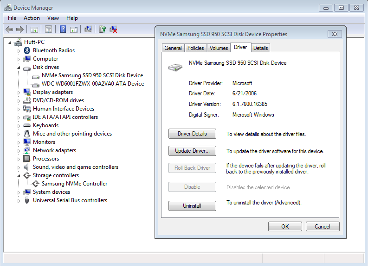Viewport: 368px width, 266px height.
Task: Collapse the Hutt-PC root node
Action: (10, 43)
